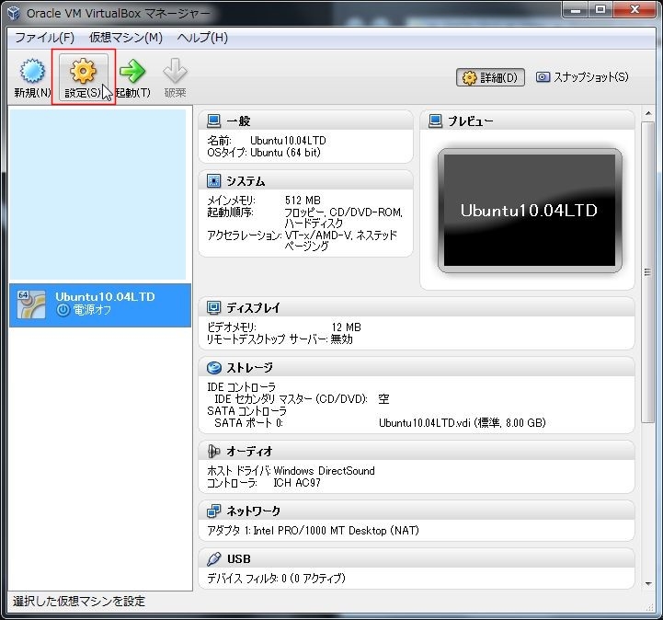Open the 仮想マシン(M) menu
Image resolution: width=663 pixels, height=620 pixels.
[126, 38]
